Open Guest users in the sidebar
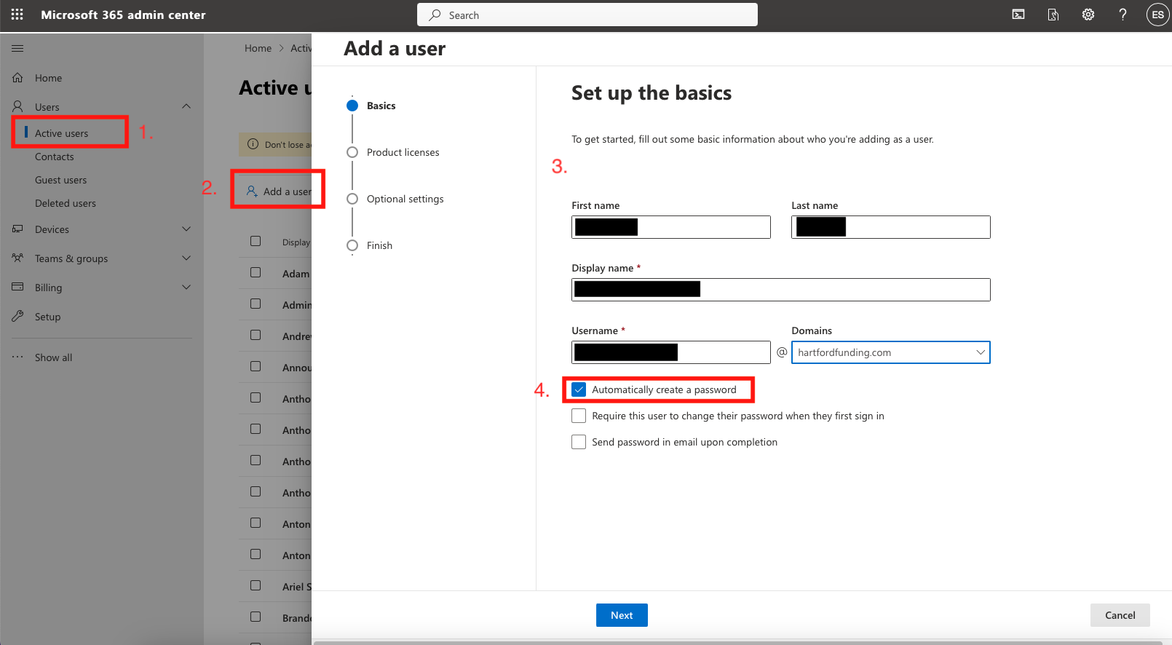Viewport: 1172px width, 645px height. click(61, 180)
